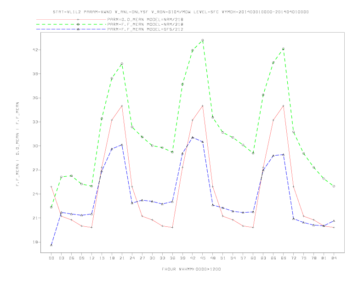This screenshot has height=281, width=364.
Task: Click x-axis tick label 84
Action: pyautogui.click(x=334, y=258)
